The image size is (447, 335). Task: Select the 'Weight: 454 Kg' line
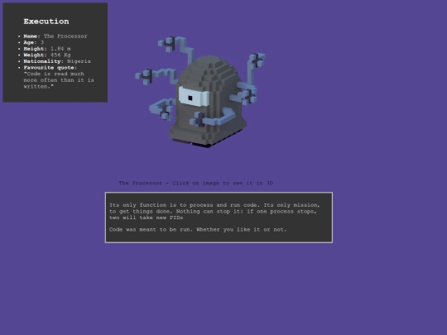pyautogui.click(x=47, y=55)
